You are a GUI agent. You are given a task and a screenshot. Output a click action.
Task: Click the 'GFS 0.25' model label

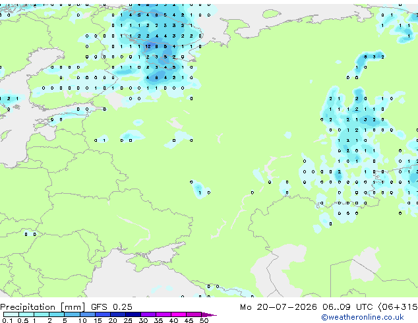(x=111, y=307)
